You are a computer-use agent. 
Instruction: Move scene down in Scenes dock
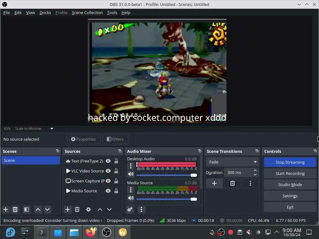click(x=47, y=209)
